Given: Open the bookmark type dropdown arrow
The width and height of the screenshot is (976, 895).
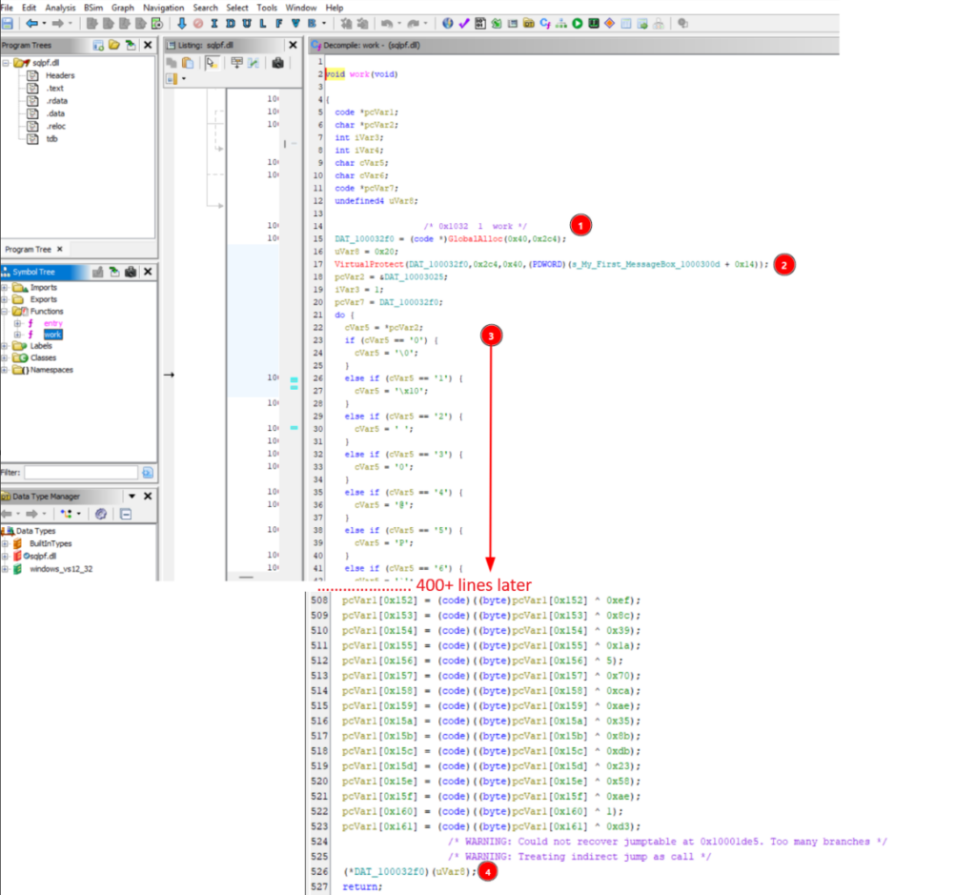Looking at the screenshot, I should click(x=324, y=24).
